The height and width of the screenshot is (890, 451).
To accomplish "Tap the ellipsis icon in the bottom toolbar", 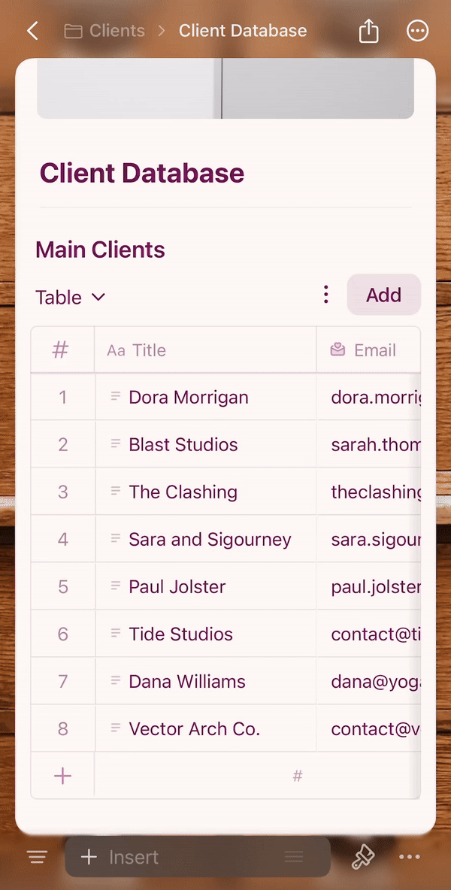I will point(410,856).
